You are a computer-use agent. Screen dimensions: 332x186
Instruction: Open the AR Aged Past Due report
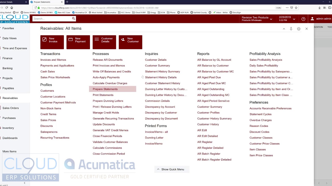click(209, 77)
